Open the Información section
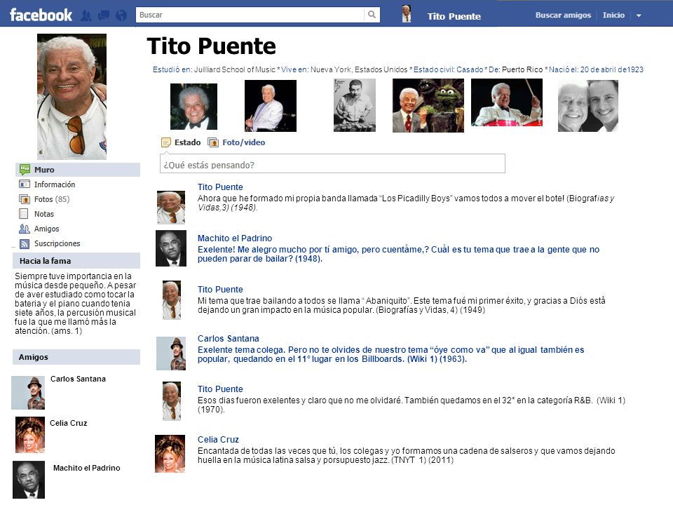This screenshot has height=505, width=673. (x=55, y=184)
